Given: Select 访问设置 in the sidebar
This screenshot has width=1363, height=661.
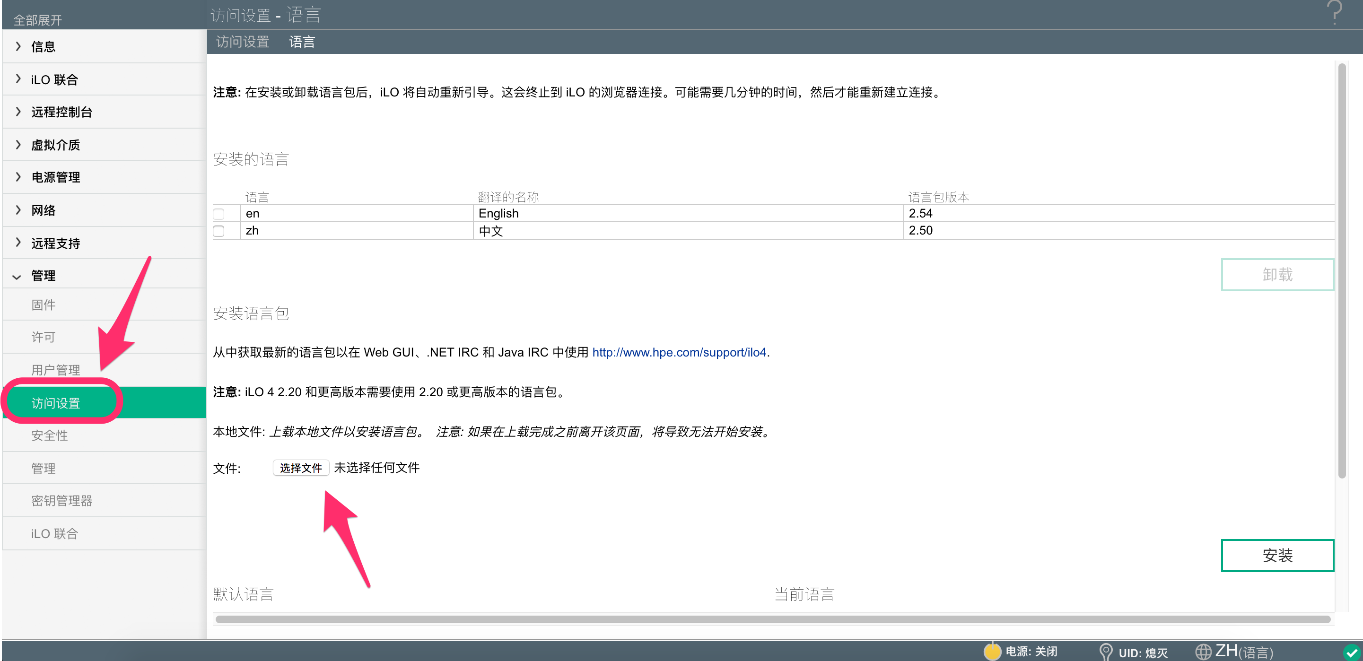Looking at the screenshot, I should coord(104,403).
